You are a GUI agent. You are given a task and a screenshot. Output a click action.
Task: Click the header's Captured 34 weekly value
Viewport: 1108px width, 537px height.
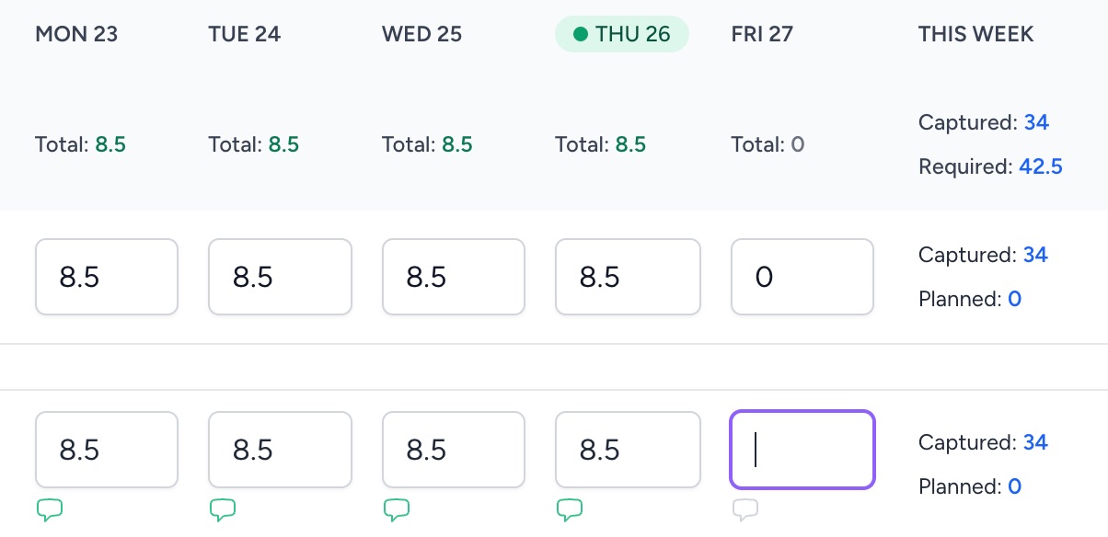click(1036, 122)
